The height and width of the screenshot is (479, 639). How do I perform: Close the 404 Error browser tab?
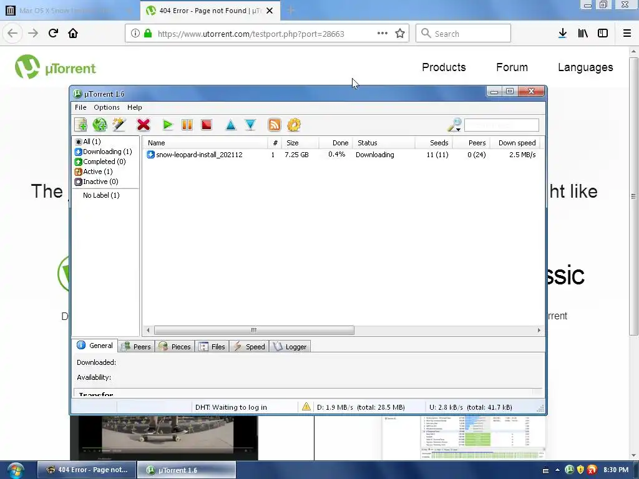pyautogui.click(x=270, y=11)
